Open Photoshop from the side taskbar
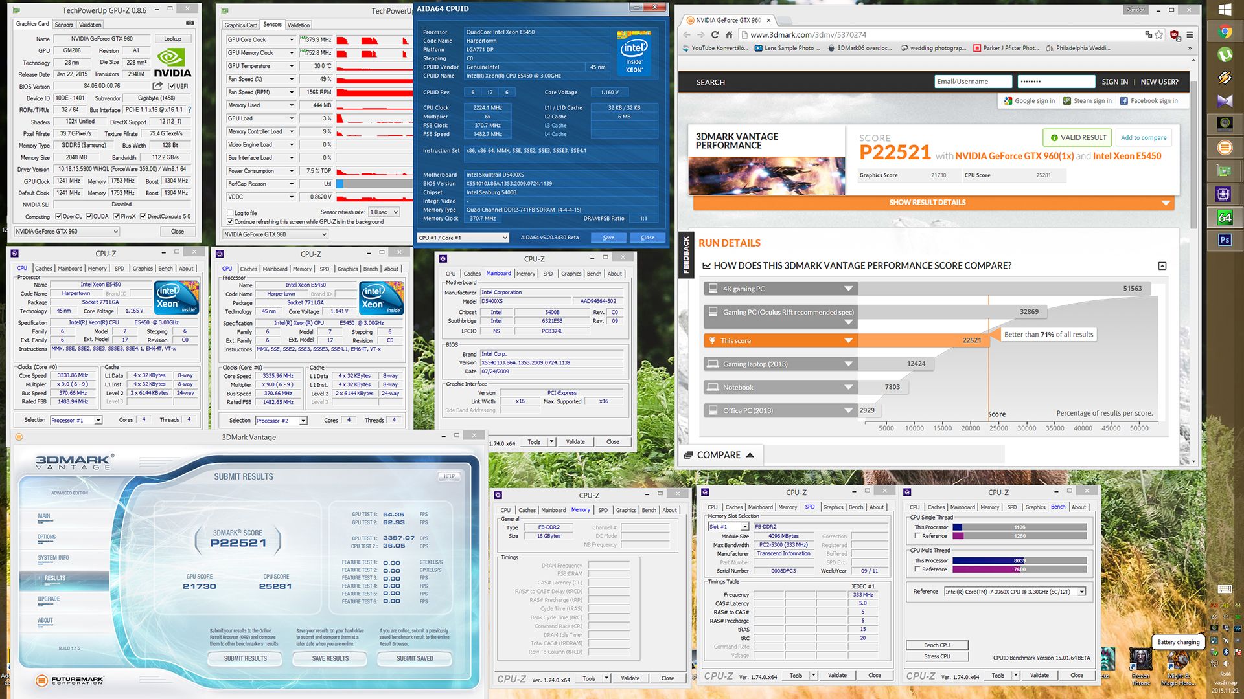Screen dimensions: 1244x699 1225,239
